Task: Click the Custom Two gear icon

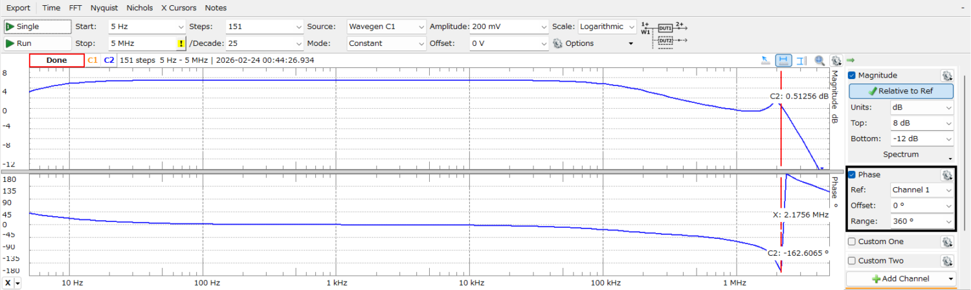Action: point(946,261)
